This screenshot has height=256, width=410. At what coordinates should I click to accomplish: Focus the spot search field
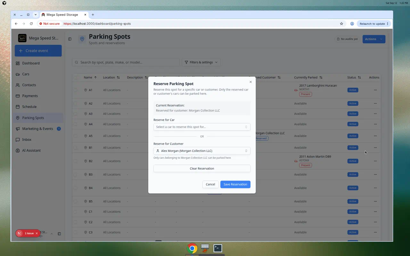(126, 62)
